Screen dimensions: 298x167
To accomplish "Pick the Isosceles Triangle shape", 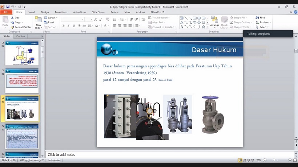I will (182, 22).
